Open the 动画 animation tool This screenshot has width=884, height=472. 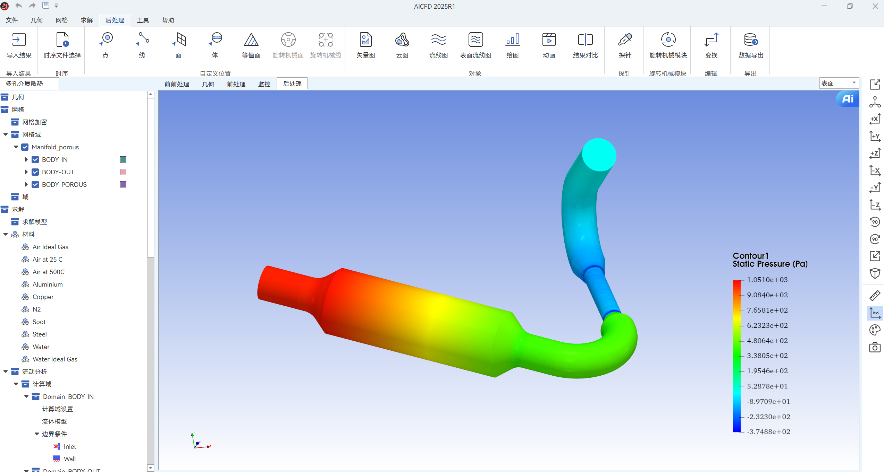549,45
